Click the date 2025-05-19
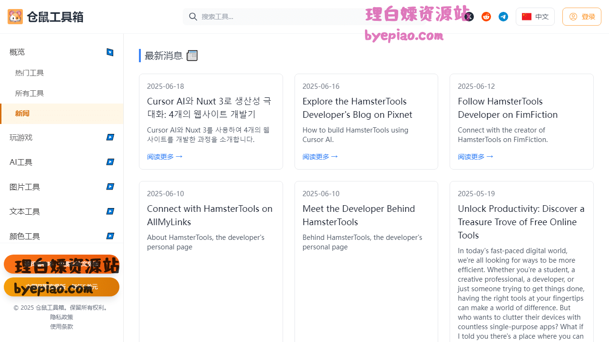Image resolution: width=609 pixels, height=342 pixels. tap(476, 194)
